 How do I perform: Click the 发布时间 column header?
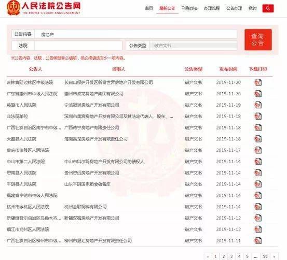(x=228, y=69)
